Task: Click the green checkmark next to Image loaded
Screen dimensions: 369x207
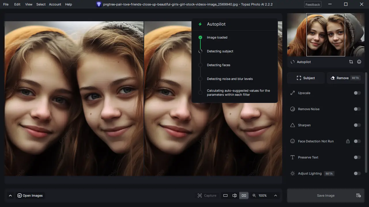Action: 200,37
